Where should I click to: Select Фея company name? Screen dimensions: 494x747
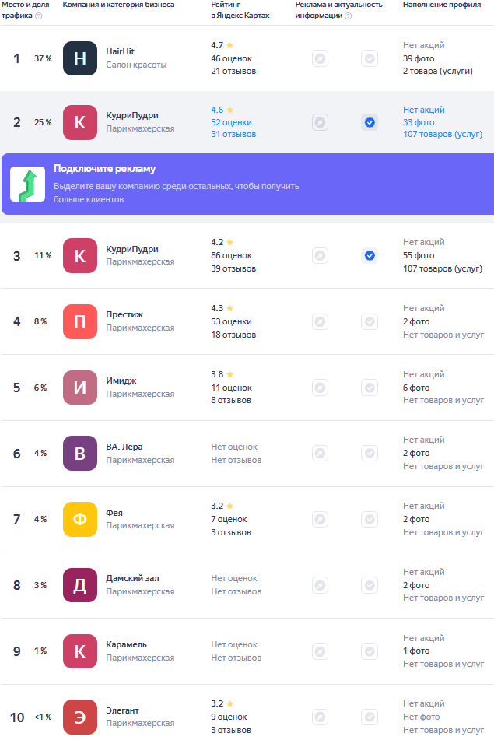click(x=114, y=513)
